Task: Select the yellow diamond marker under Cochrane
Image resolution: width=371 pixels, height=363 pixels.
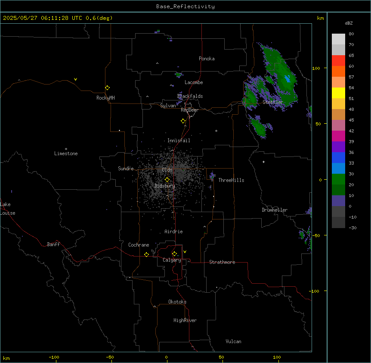Action: [x=146, y=254]
